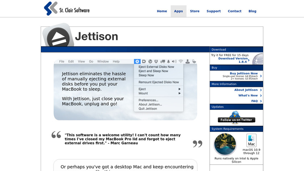Click the Buy Jettison Now link

244,74
